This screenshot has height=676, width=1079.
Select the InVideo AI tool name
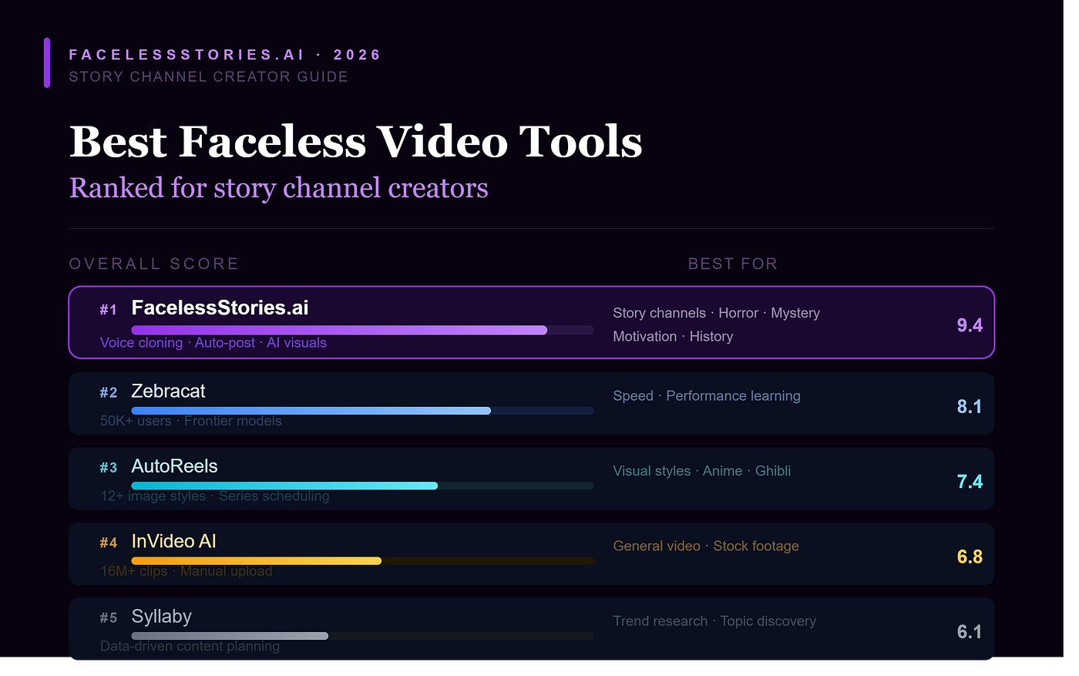pyautogui.click(x=174, y=541)
